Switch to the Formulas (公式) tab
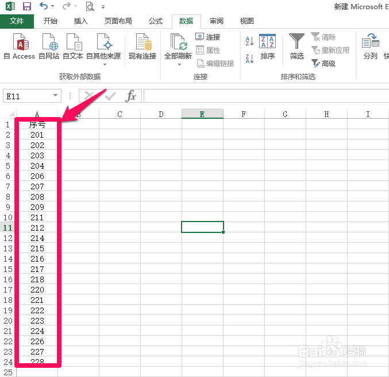The image size is (389, 377). coord(156,21)
